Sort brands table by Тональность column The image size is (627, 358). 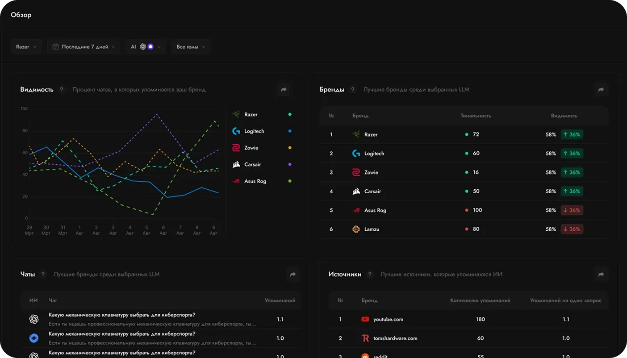[x=476, y=116]
